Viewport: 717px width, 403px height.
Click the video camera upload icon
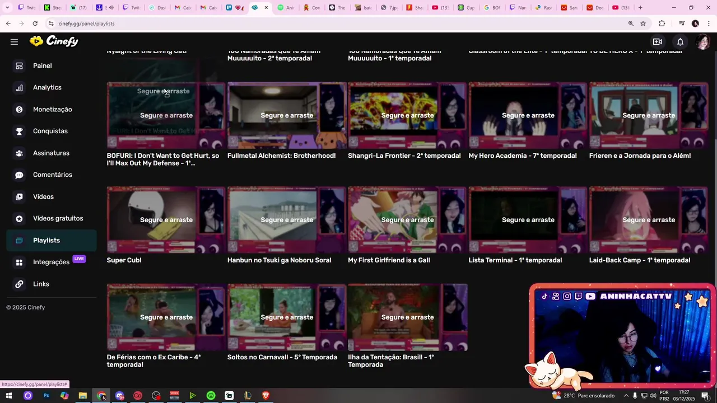click(658, 41)
